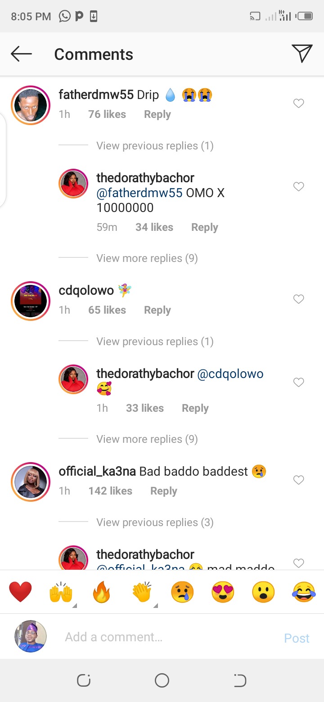The image size is (324, 702).
Task: Insert the laughing tears emoji
Action: pos(303,592)
